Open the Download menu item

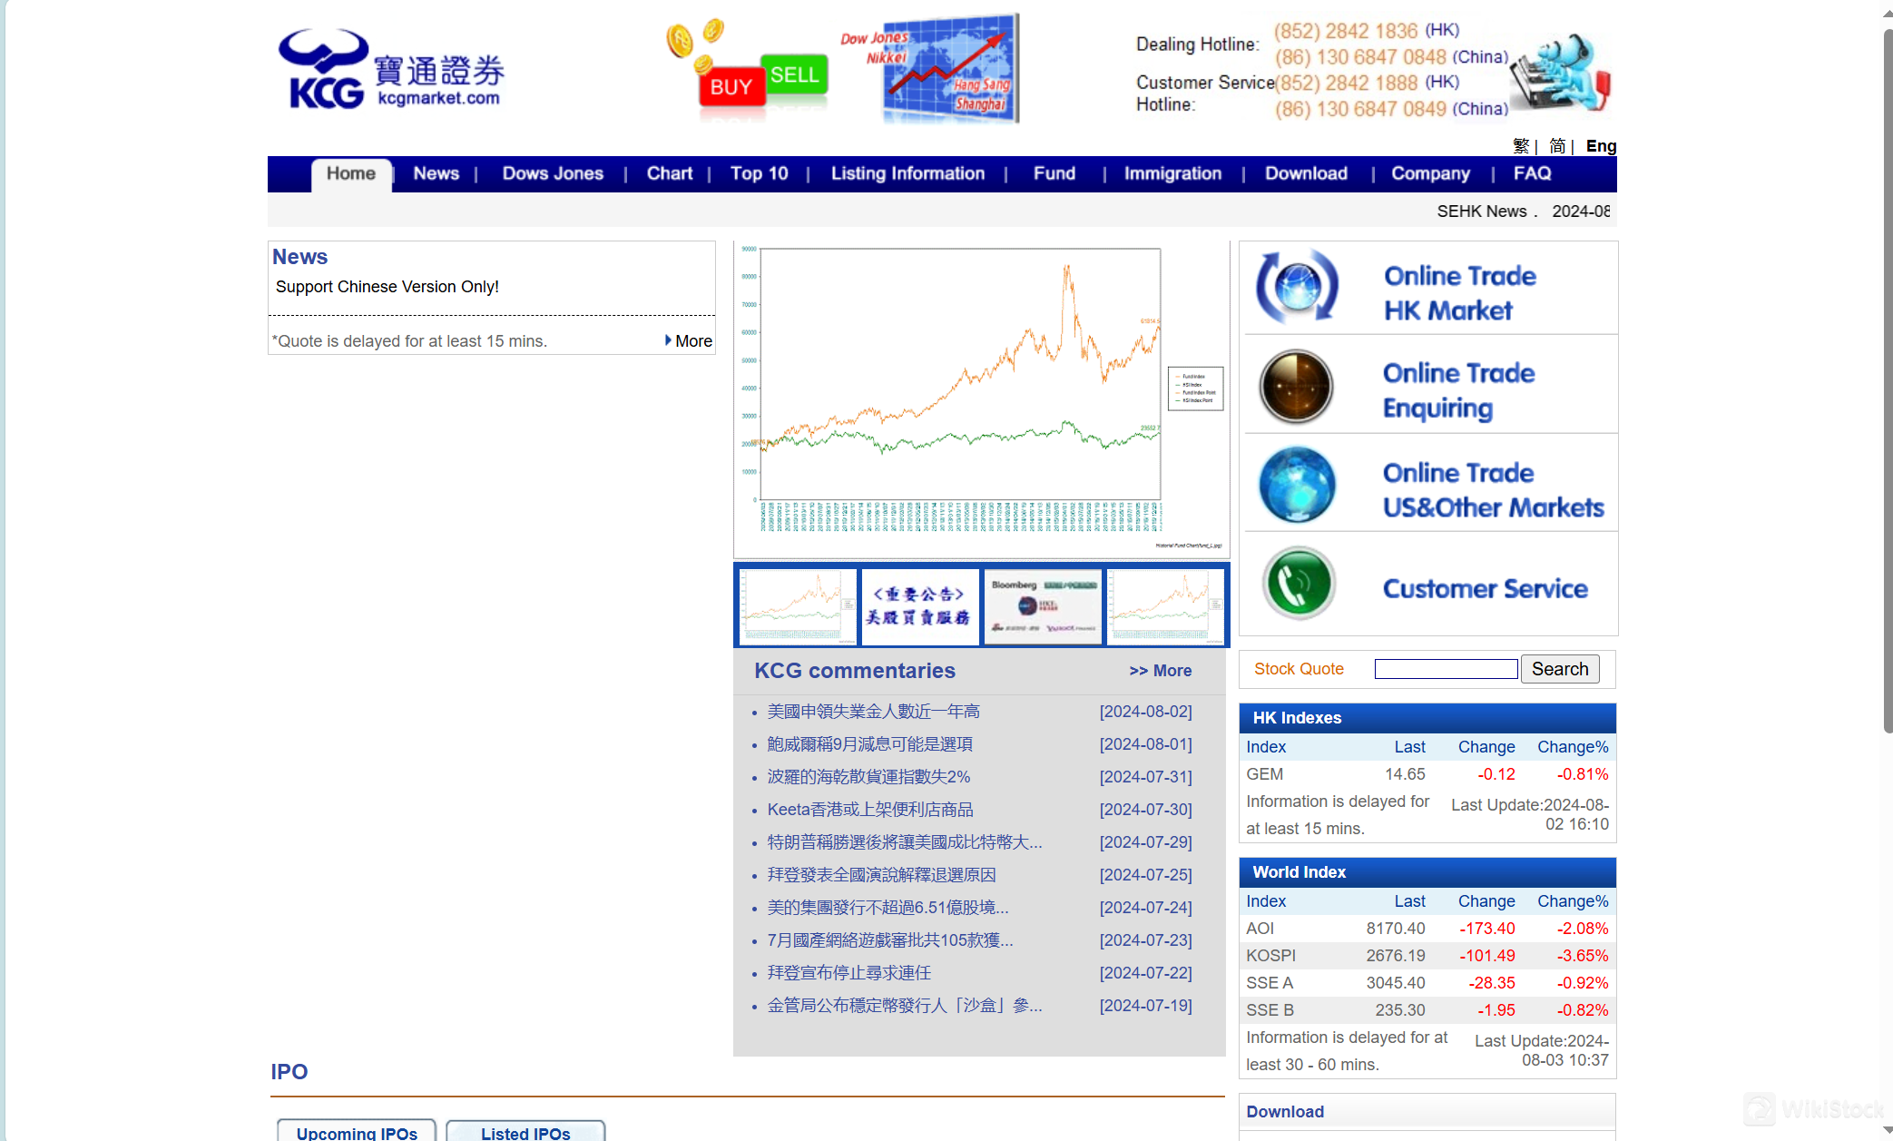1306,173
